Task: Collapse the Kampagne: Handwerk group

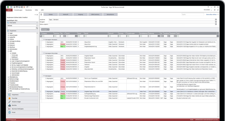Action: pos(44,39)
